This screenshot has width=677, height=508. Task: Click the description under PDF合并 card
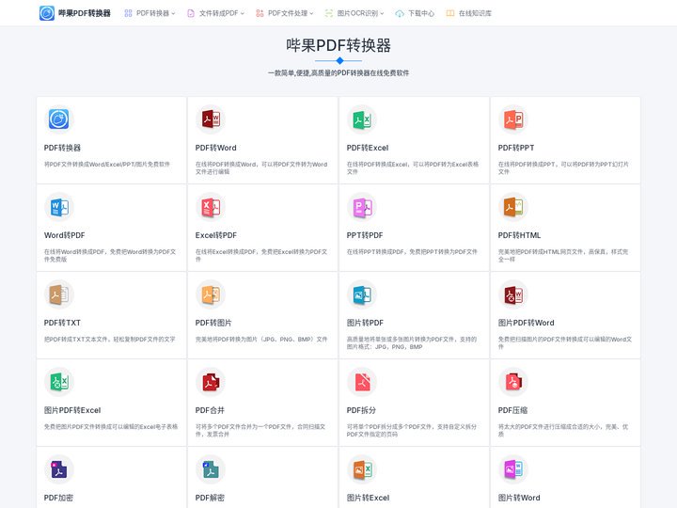(260, 430)
